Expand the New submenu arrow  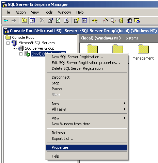pyautogui.click(x=125, y=103)
